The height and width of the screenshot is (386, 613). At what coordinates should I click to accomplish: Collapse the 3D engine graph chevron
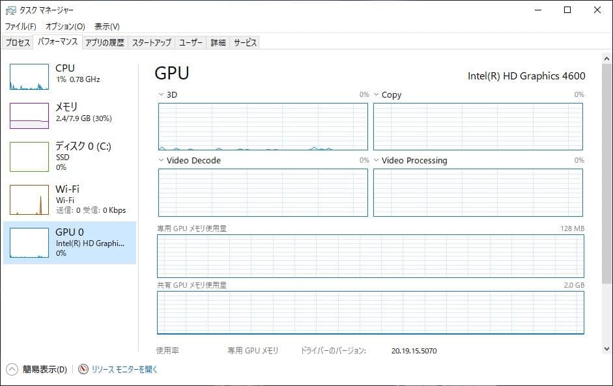(160, 94)
